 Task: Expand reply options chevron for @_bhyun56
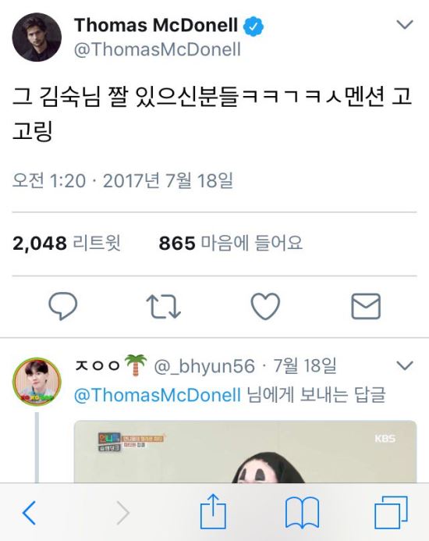point(405,365)
